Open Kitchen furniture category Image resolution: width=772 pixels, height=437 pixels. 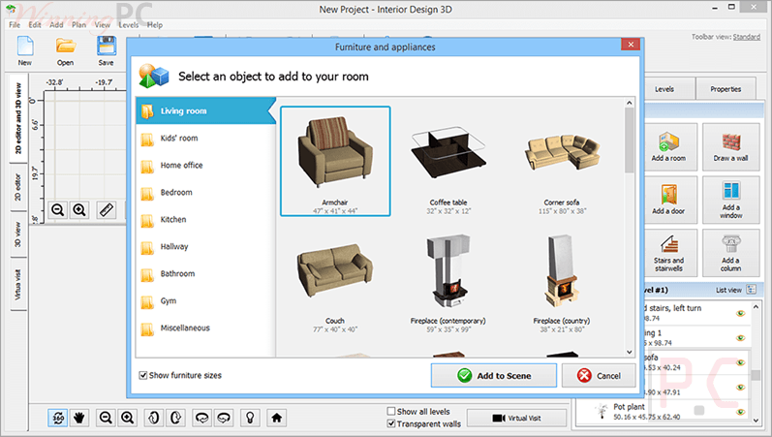point(205,220)
